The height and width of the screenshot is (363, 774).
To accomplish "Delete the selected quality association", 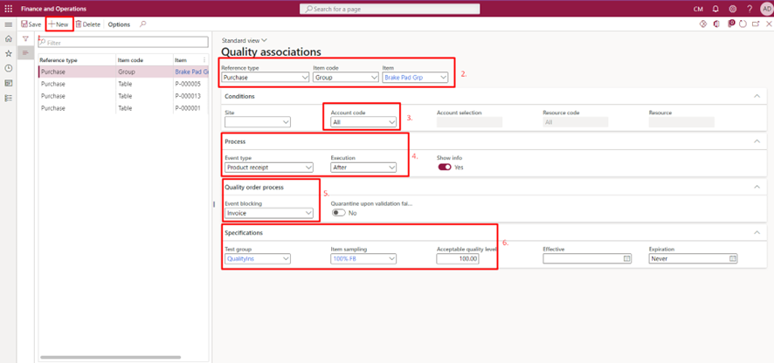I will (x=88, y=24).
